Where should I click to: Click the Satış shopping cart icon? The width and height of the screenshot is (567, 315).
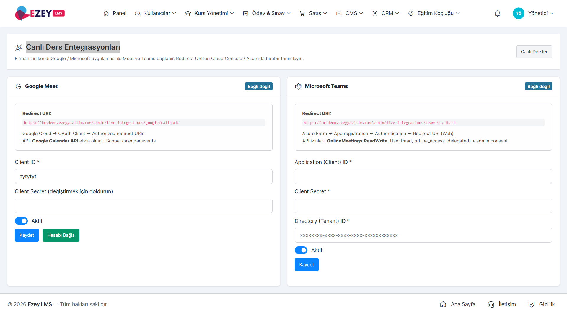point(302,13)
